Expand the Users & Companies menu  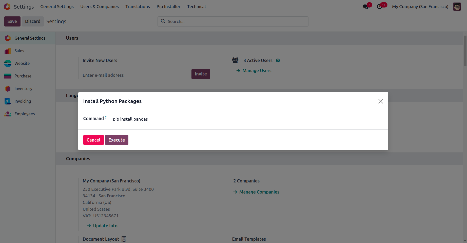(100, 7)
